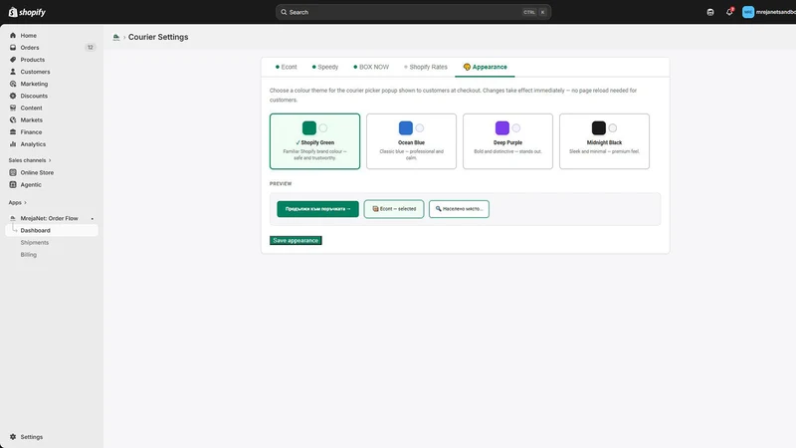Screen dimensions: 796x448
Task: Expand the Apps section
Action: (x=17, y=203)
